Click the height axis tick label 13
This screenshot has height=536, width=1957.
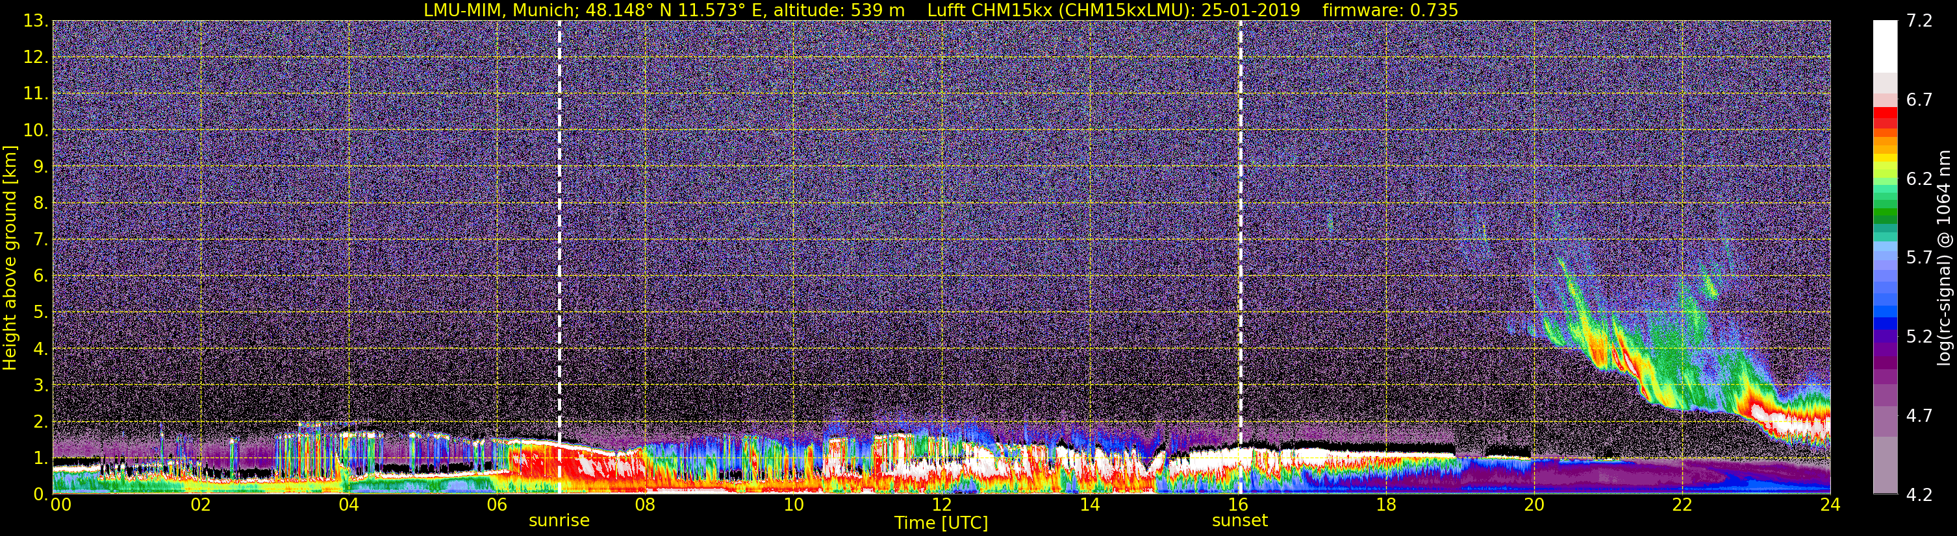(x=34, y=21)
